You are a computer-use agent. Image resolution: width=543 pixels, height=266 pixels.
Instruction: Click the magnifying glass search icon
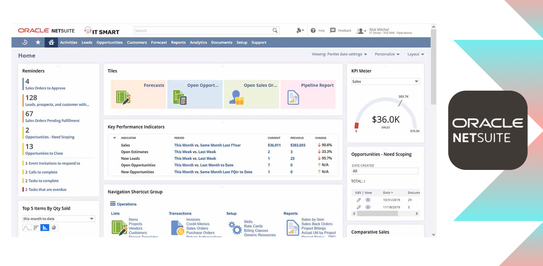[x=275, y=31]
